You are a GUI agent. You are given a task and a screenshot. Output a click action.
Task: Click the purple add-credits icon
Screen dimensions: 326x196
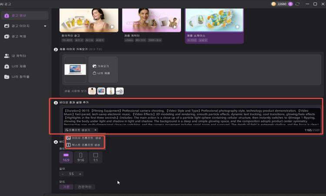tap(290, 4)
